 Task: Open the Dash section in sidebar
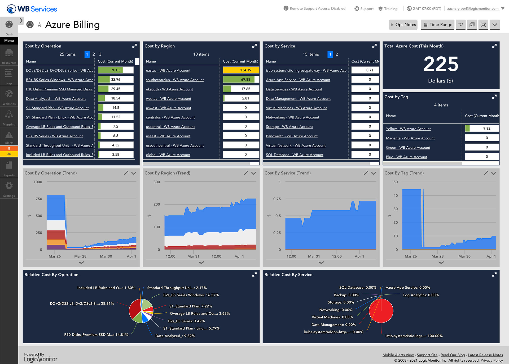[9, 27]
